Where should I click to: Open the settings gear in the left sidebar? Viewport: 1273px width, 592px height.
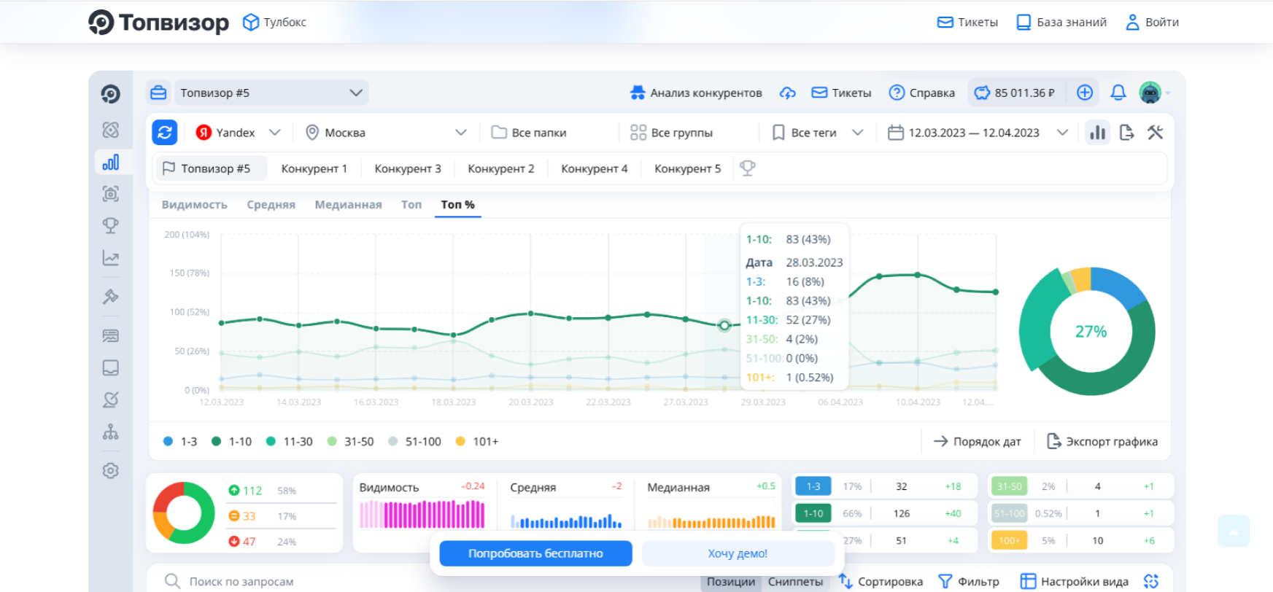111,471
